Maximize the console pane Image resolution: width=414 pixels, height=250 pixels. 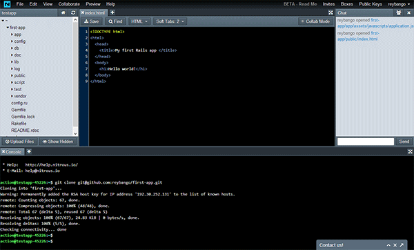[410, 151]
